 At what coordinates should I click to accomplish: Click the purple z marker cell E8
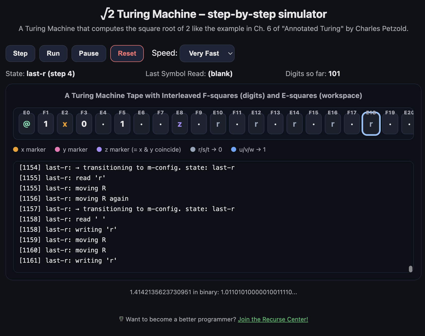point(180,124)
